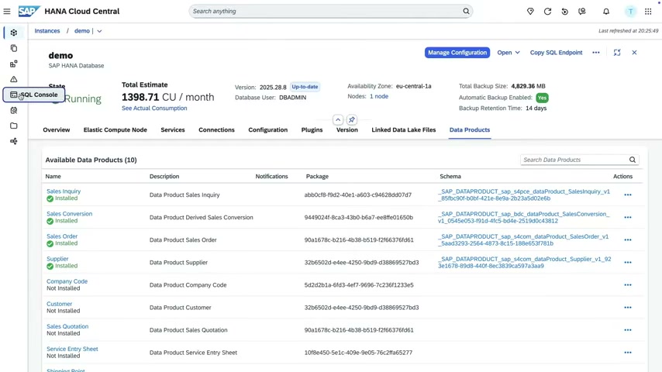Viewport: 662px width, 372px height.
Task: Open the Sales Order data product link
Action: point(62,236)
